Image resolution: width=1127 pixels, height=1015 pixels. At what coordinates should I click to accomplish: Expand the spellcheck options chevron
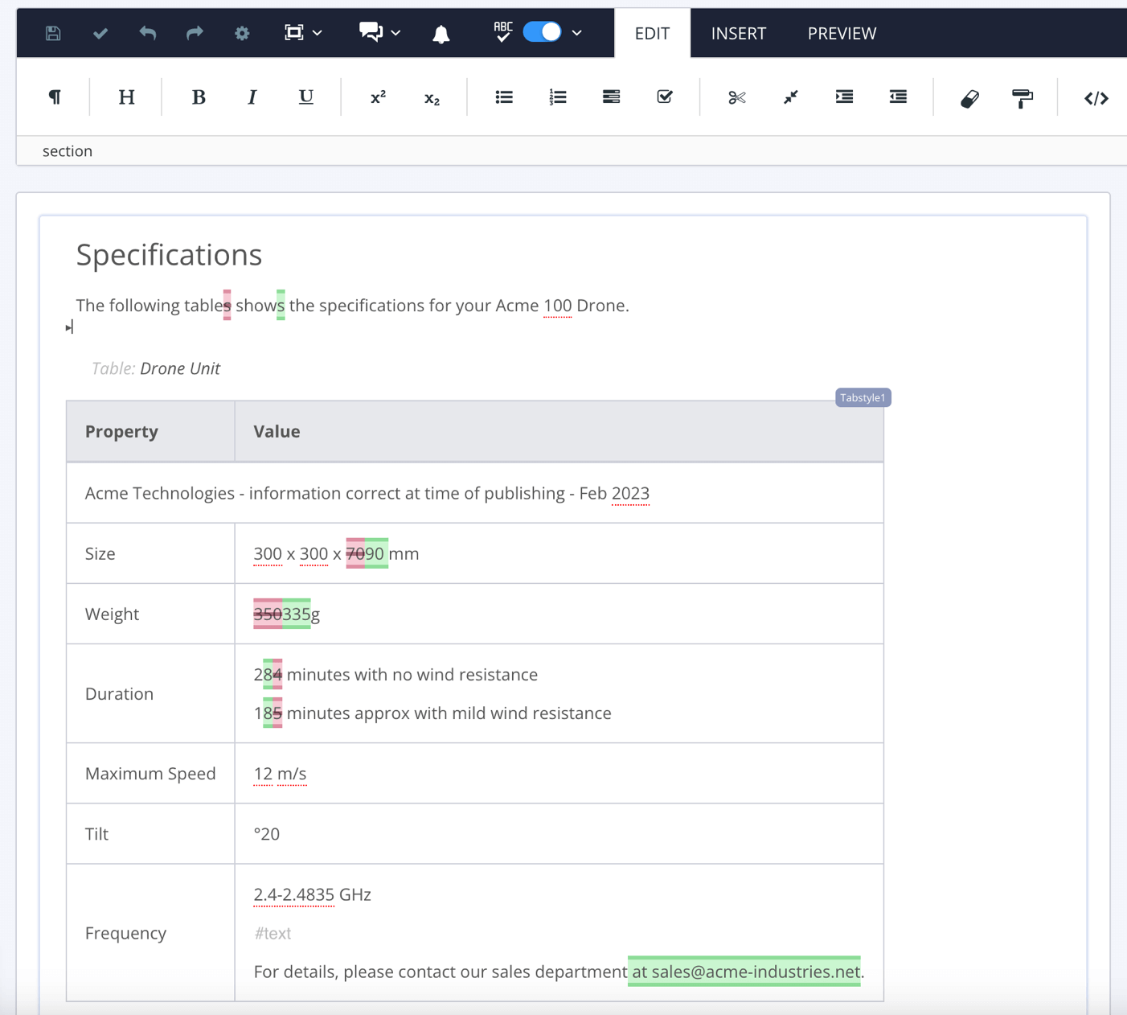coord(577,33)
